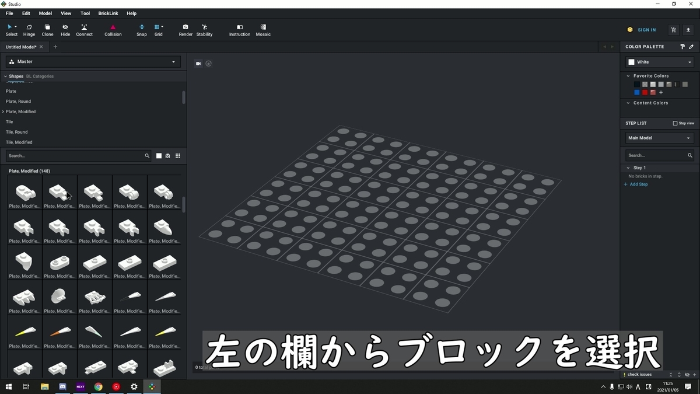Switch parts list to grid view

pos(178,156)
